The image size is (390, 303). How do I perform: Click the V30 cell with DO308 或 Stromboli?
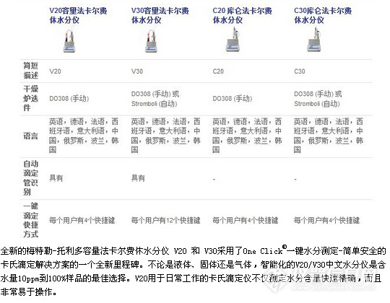coord(155,99)
